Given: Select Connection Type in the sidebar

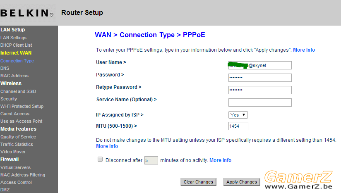Looking at the screenshot, I should tap(17, 61).
